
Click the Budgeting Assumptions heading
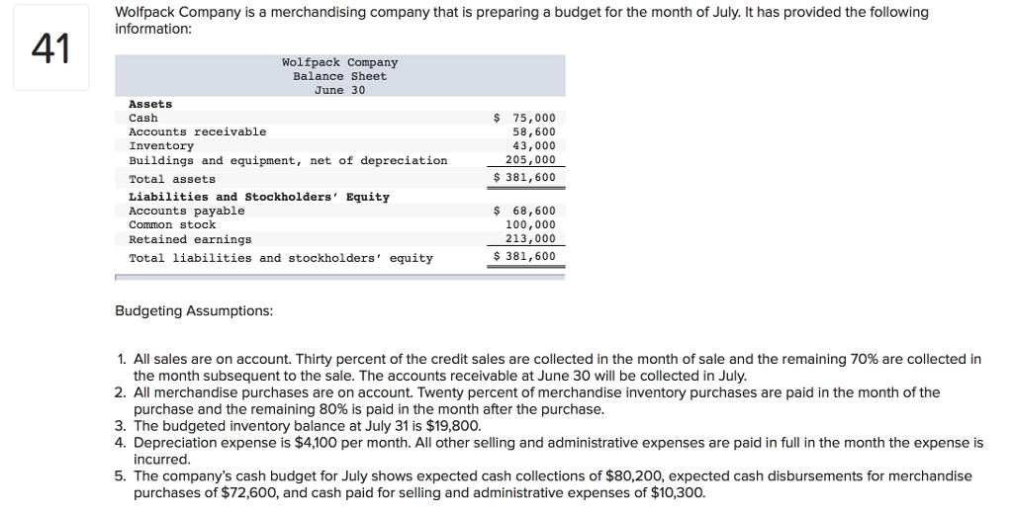point(194,310)
